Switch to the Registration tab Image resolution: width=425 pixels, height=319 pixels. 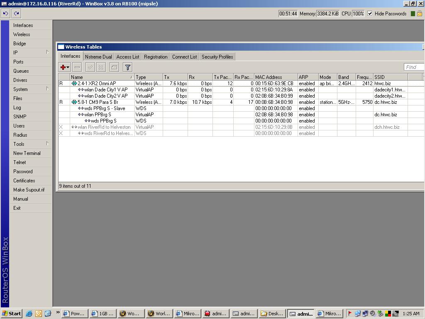click(156, 56)
